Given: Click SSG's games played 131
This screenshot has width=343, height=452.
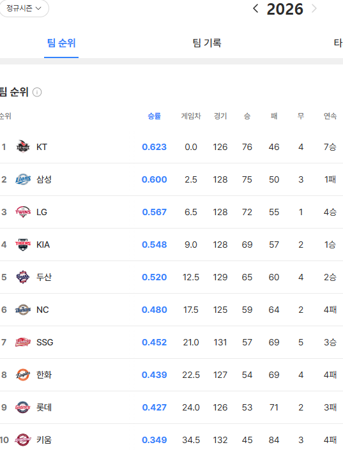Looking at the screenshot, I should [220, 342].
